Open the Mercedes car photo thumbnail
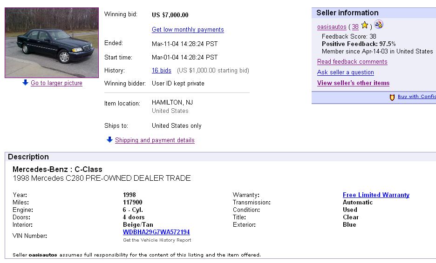The height and width of the screenshot is (263, 436). click(x=52, y=43)
